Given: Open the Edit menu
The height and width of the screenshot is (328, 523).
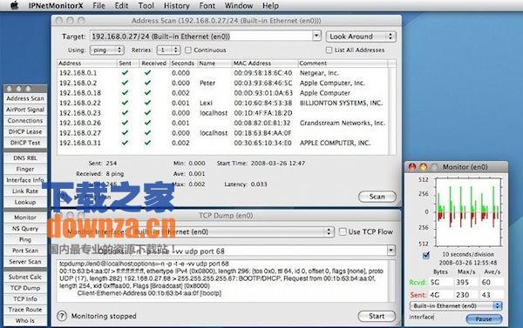Looking at the screenshot, I should click(121, 6).
